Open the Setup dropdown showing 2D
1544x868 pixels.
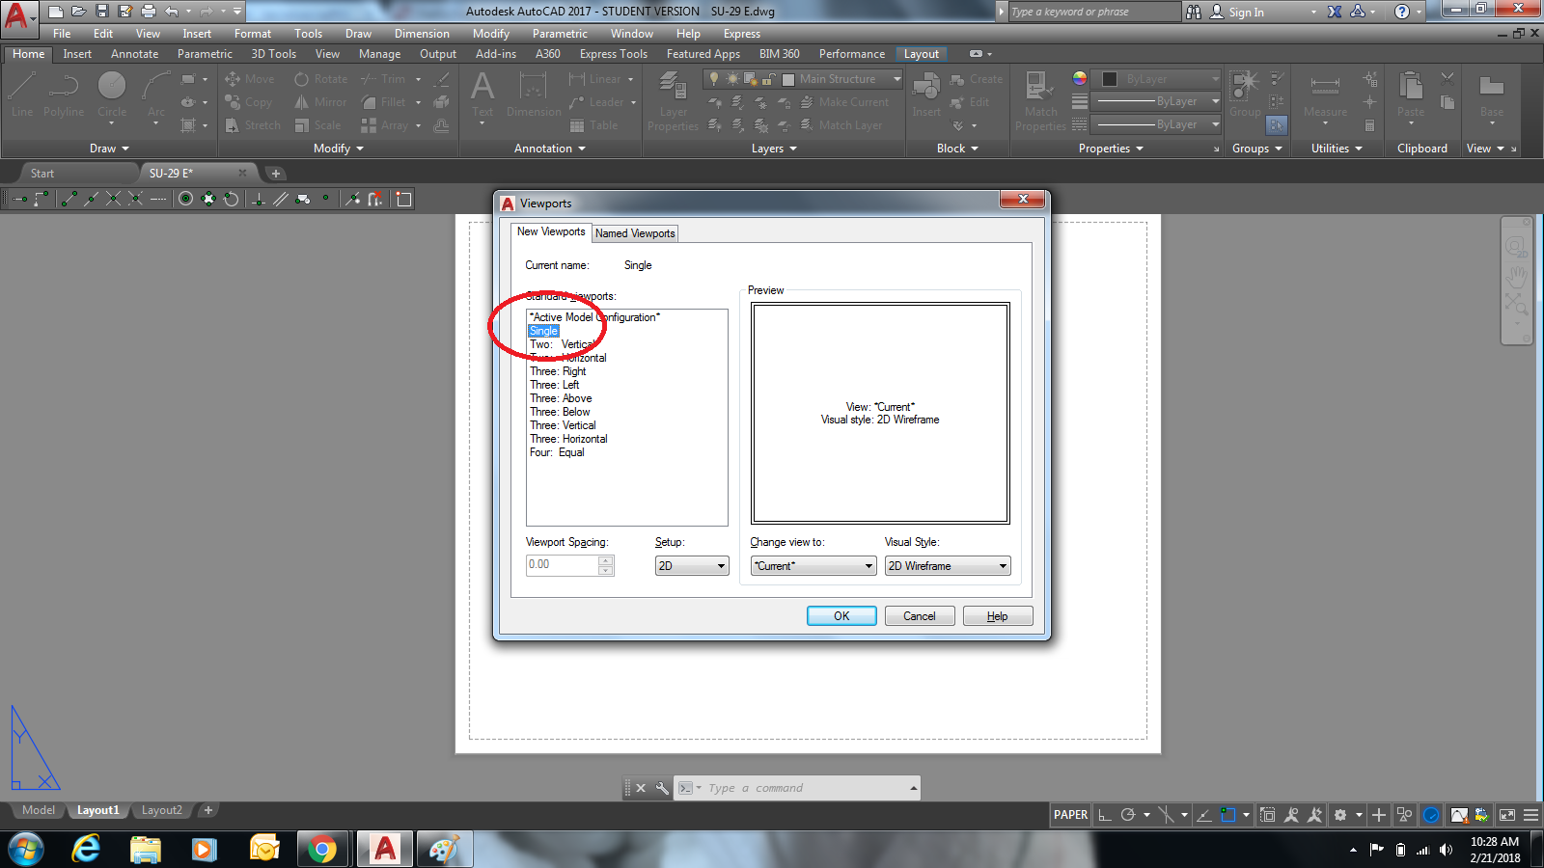692,566
